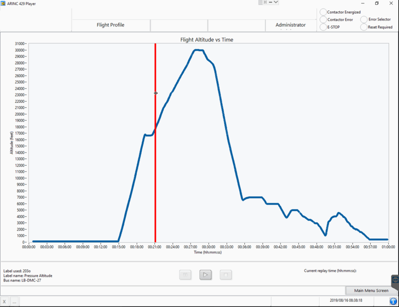Click the ARINC 429 Player app icon
The height and width of the screenshot is (307, 399).
[4, 3]
